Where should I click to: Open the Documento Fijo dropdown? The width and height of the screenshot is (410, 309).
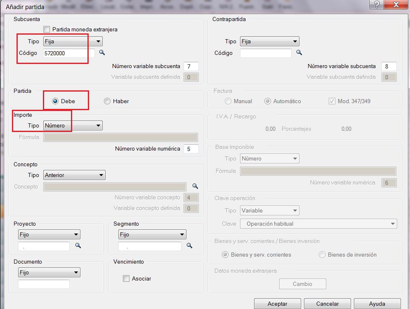(49, 272)
